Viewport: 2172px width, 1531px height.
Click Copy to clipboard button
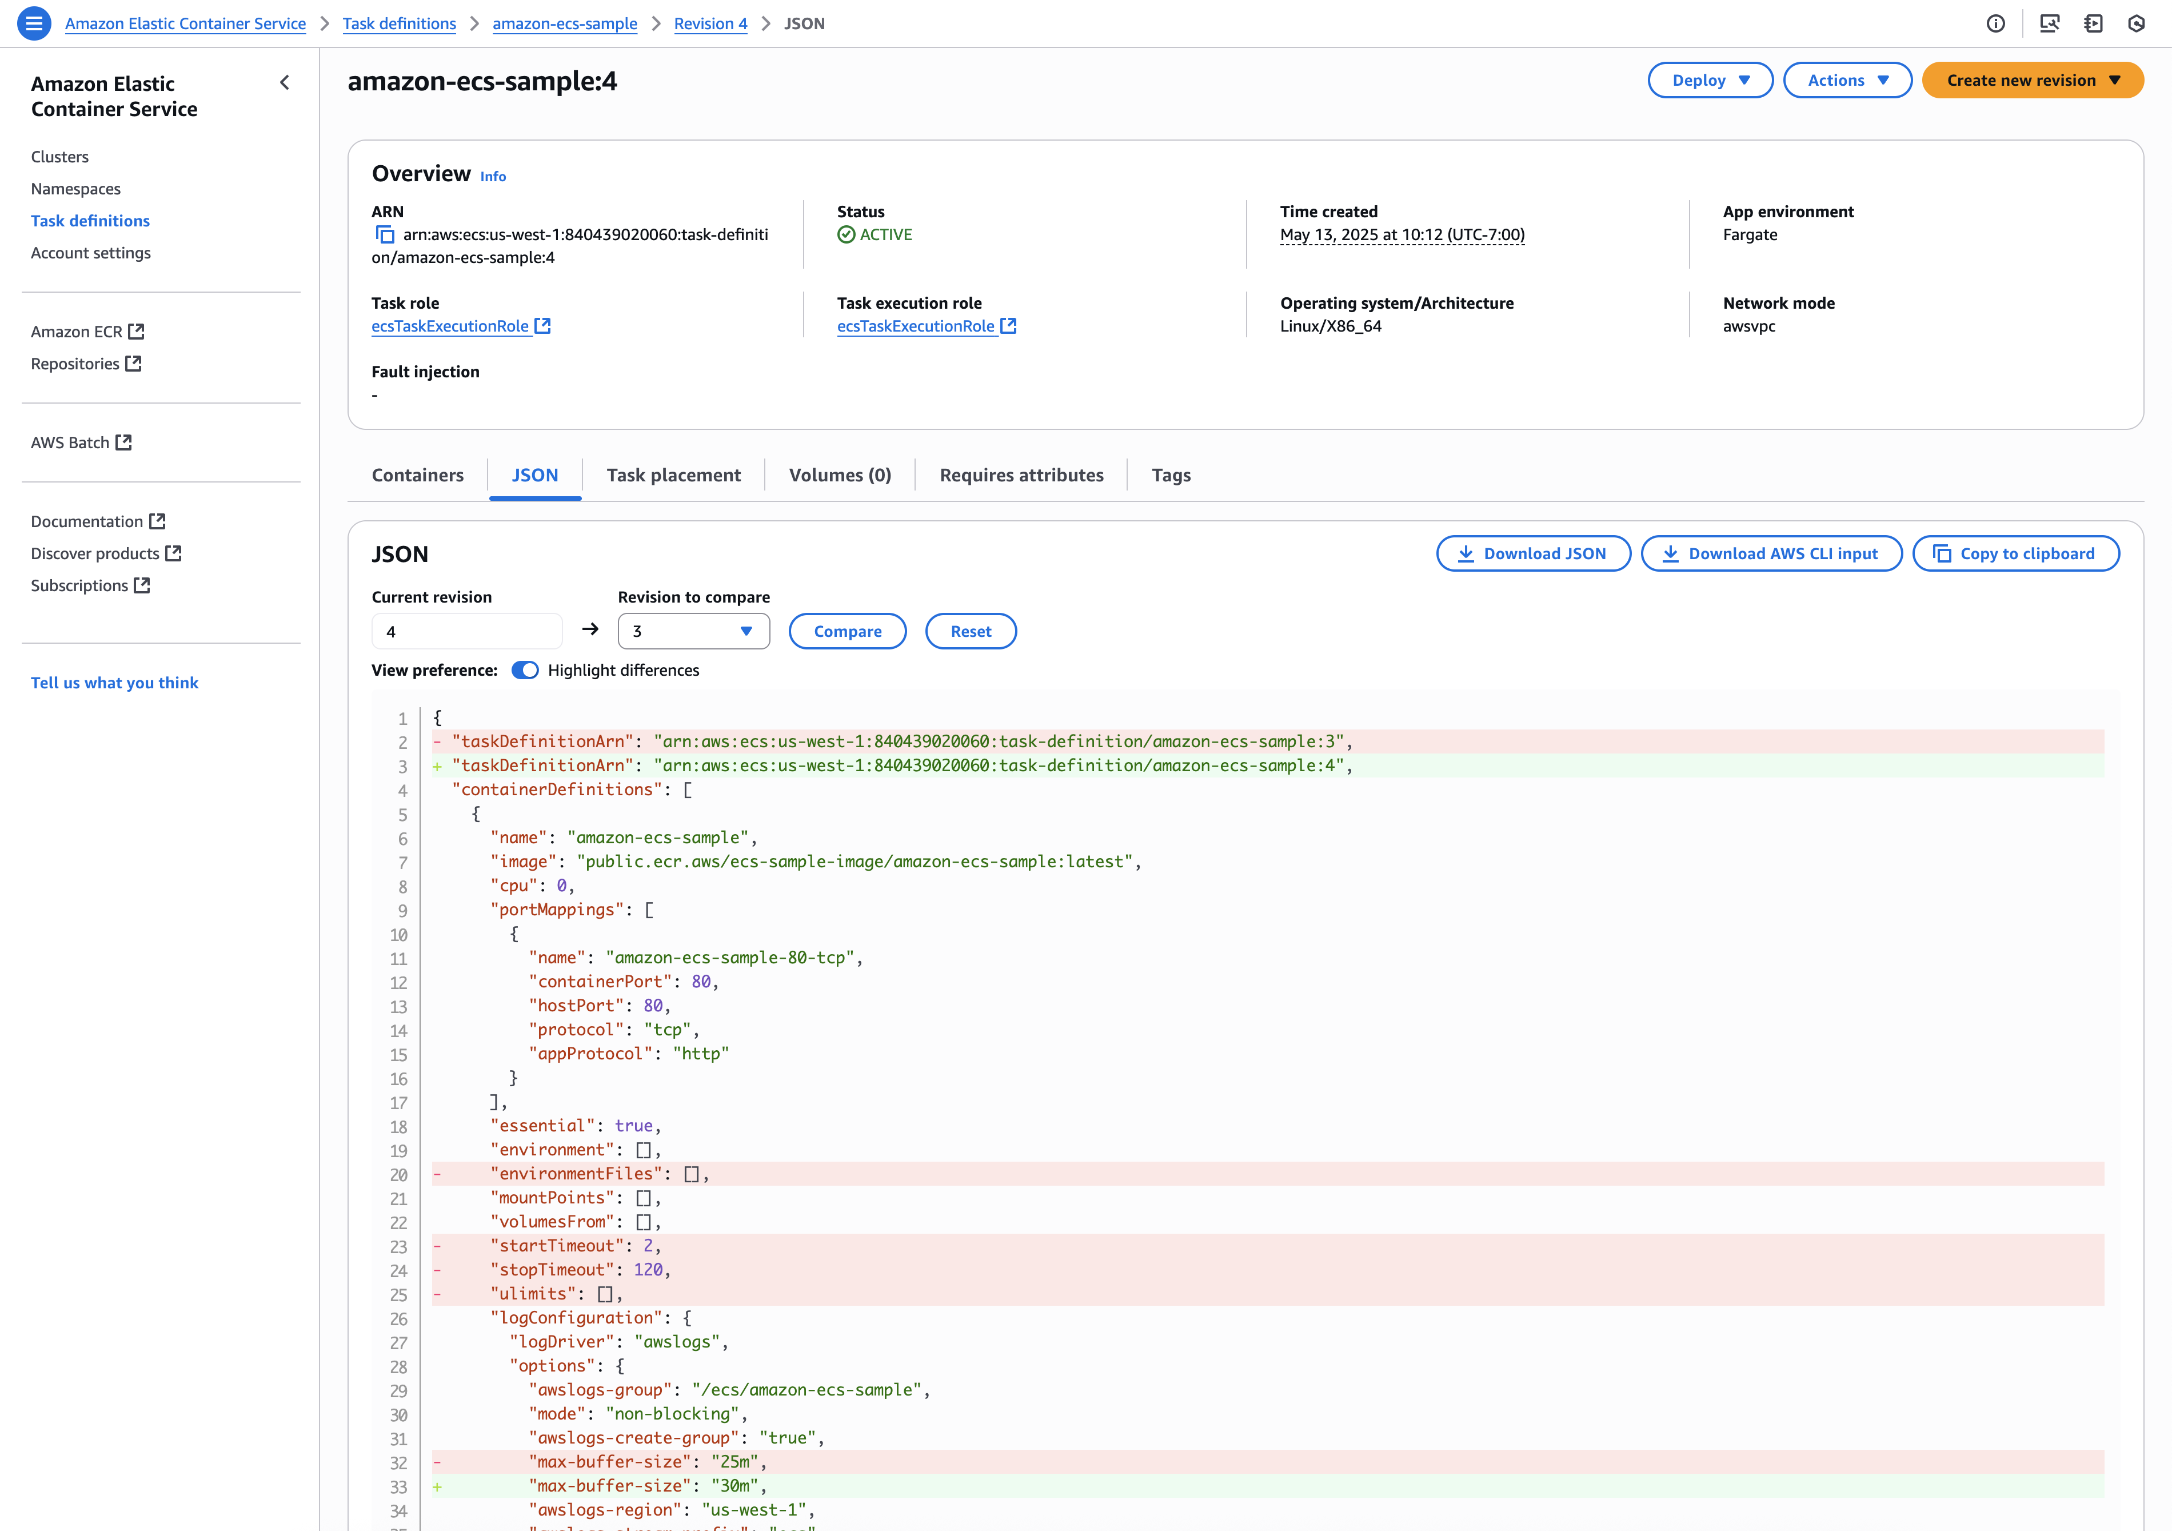[2016, 553]
